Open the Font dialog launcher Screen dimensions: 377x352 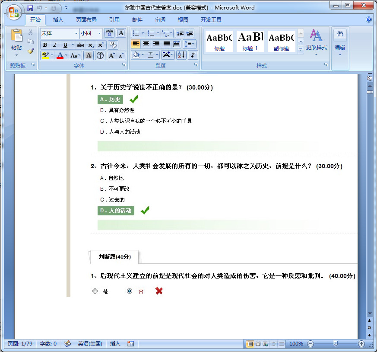124,64
